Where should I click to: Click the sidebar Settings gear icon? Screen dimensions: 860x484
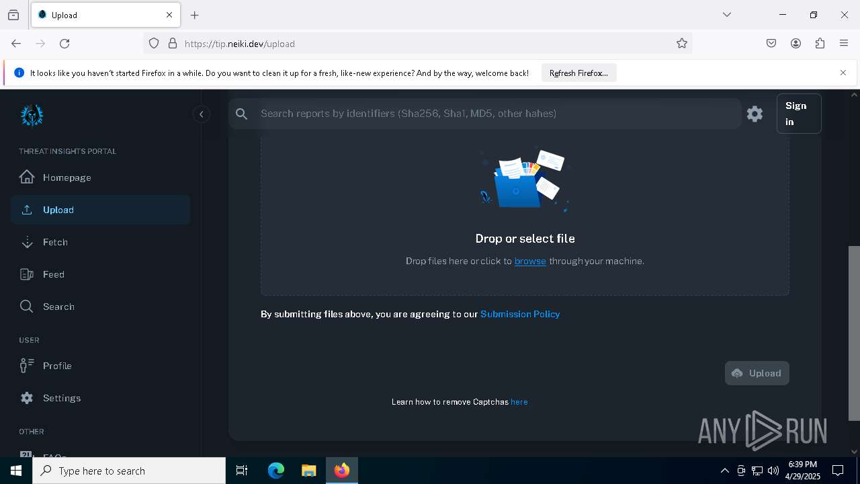[27, 398]
